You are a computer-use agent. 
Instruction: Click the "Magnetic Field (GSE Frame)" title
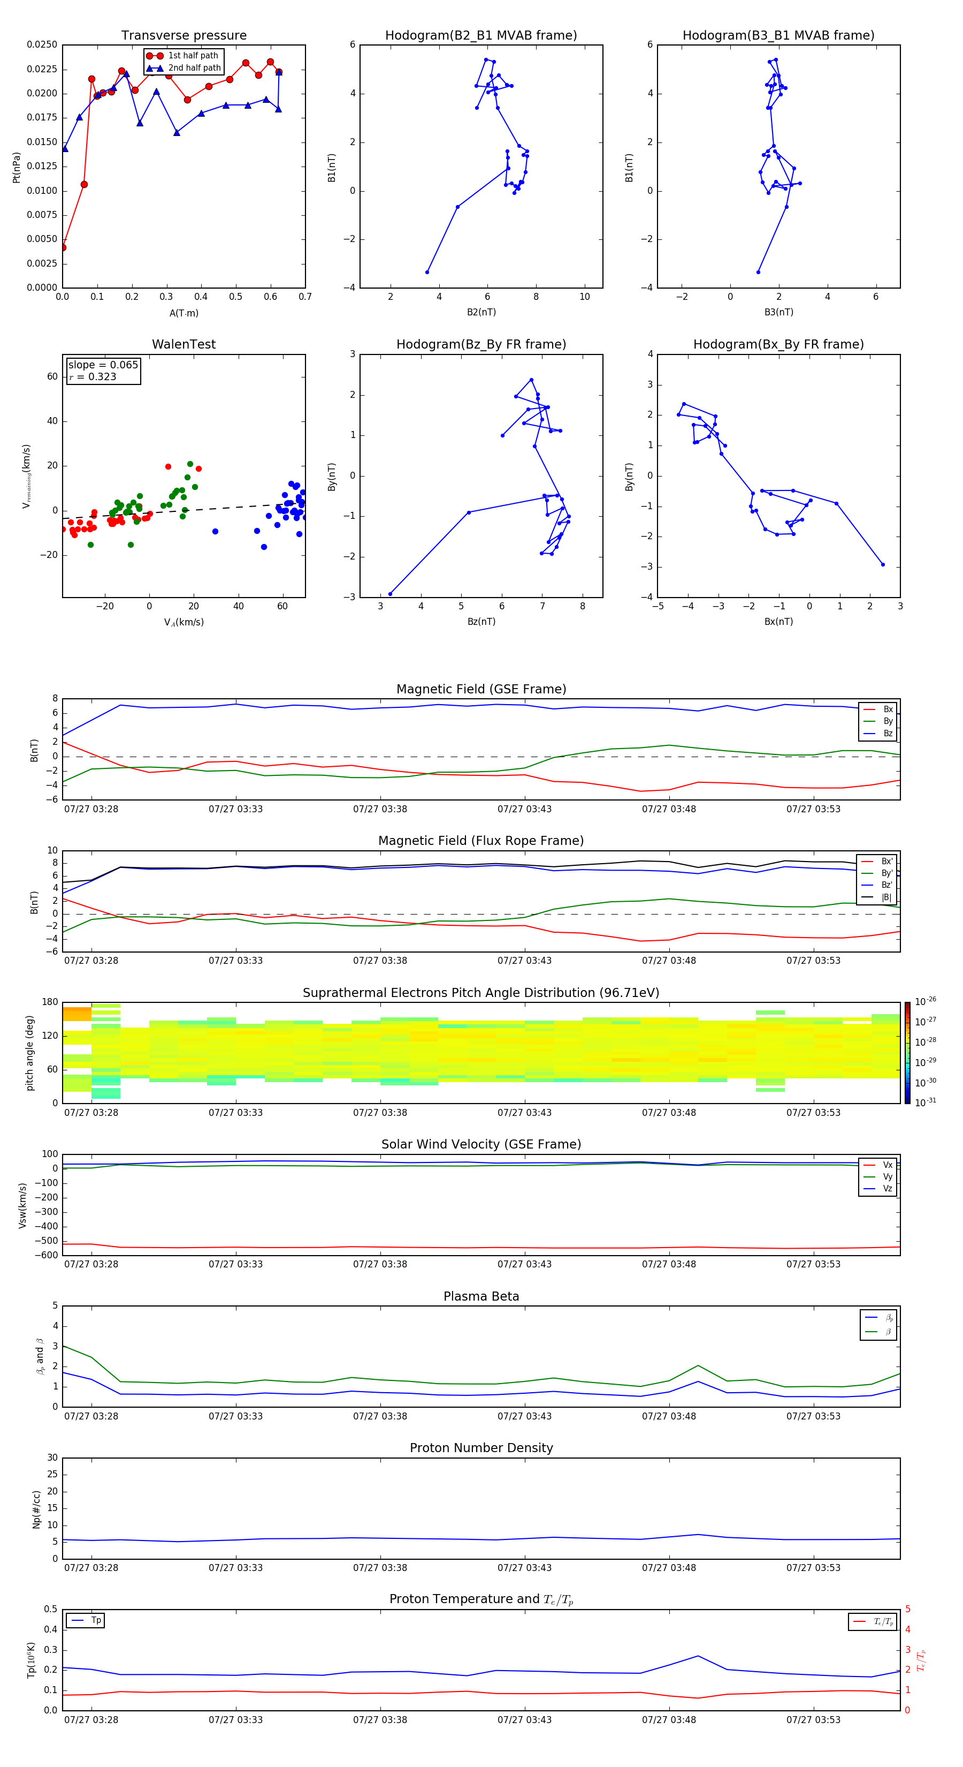(481, 689)
